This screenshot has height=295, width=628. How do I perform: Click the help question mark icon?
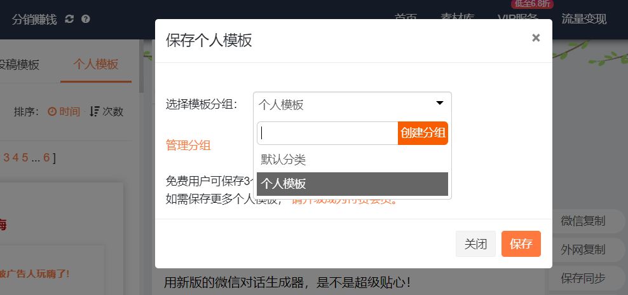[x=86, y=19]
